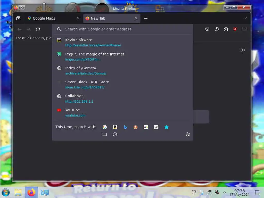This screenshot has height=198, width=264.
Task: Search open tabs with tab icon
Action: click(105, 134)
